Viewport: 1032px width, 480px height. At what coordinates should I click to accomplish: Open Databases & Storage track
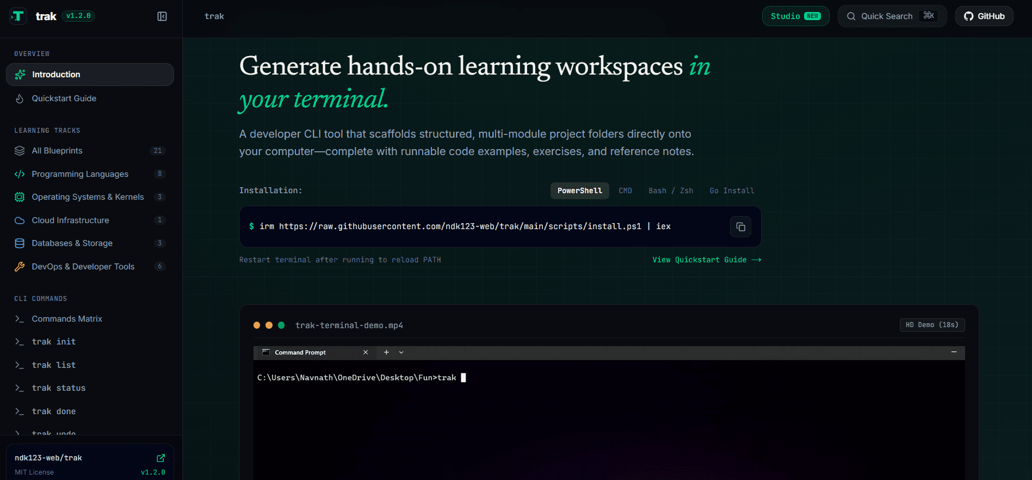point(90,243)
